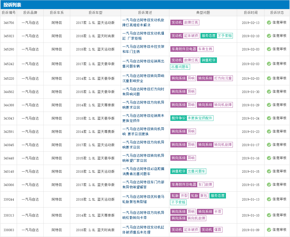290x237 pixels.
Task: Open the complaint link about 中控支架和车门生锈
Action: tap(143, 49)
